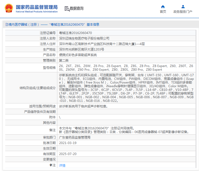Click the 注册人名称 label

(x=48, y=38)
